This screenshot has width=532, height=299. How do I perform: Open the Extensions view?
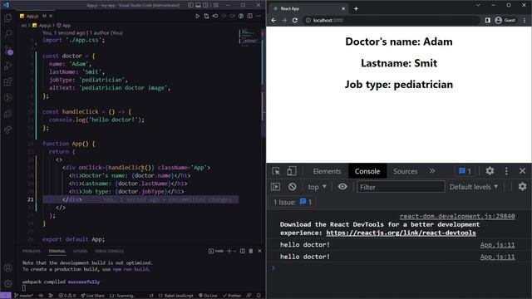pyautogui.click(x=8, y=82)
